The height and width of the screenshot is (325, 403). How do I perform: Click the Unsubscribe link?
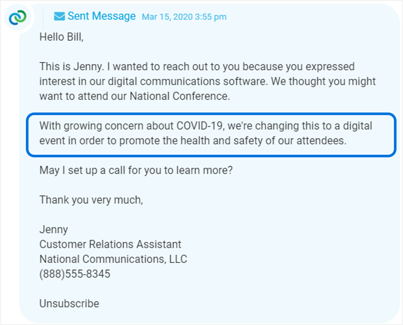[x=69, y=303]
